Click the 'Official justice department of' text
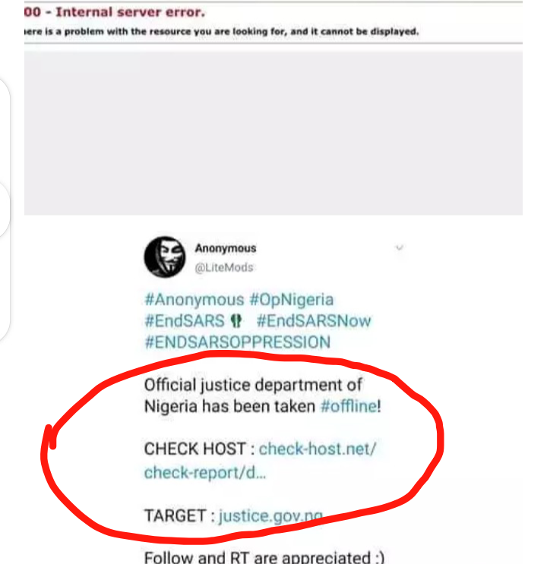 [x=253, y=385]
